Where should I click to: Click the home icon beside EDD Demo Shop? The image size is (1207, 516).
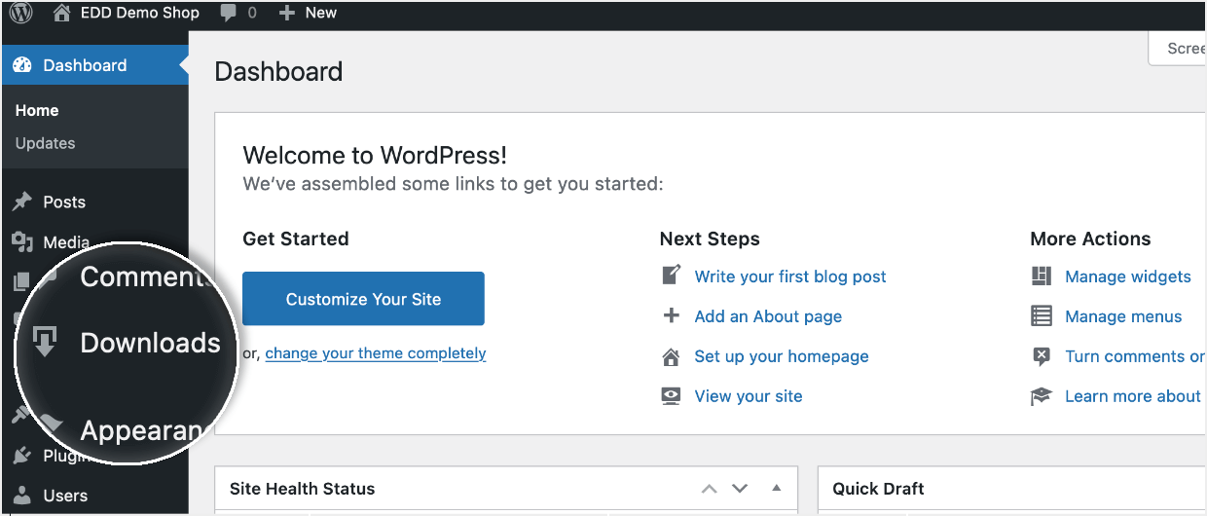tap(62, 13)
